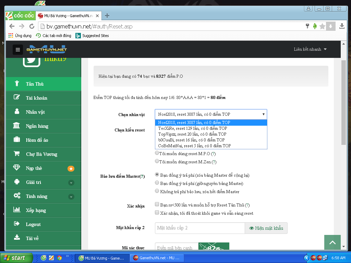Expand hidden system tray icons arrow
351x263 pixels.
[x=307, y=258]
